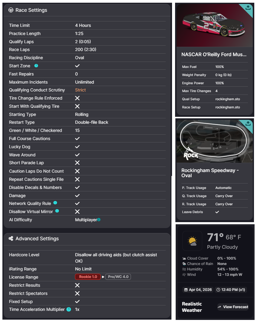Click the Disallow Virtual Mirror info icon
Viewport: 257px width, 332px height.
[57, 211]
